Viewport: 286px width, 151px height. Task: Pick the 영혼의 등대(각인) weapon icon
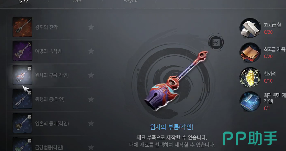click(22, 123)
